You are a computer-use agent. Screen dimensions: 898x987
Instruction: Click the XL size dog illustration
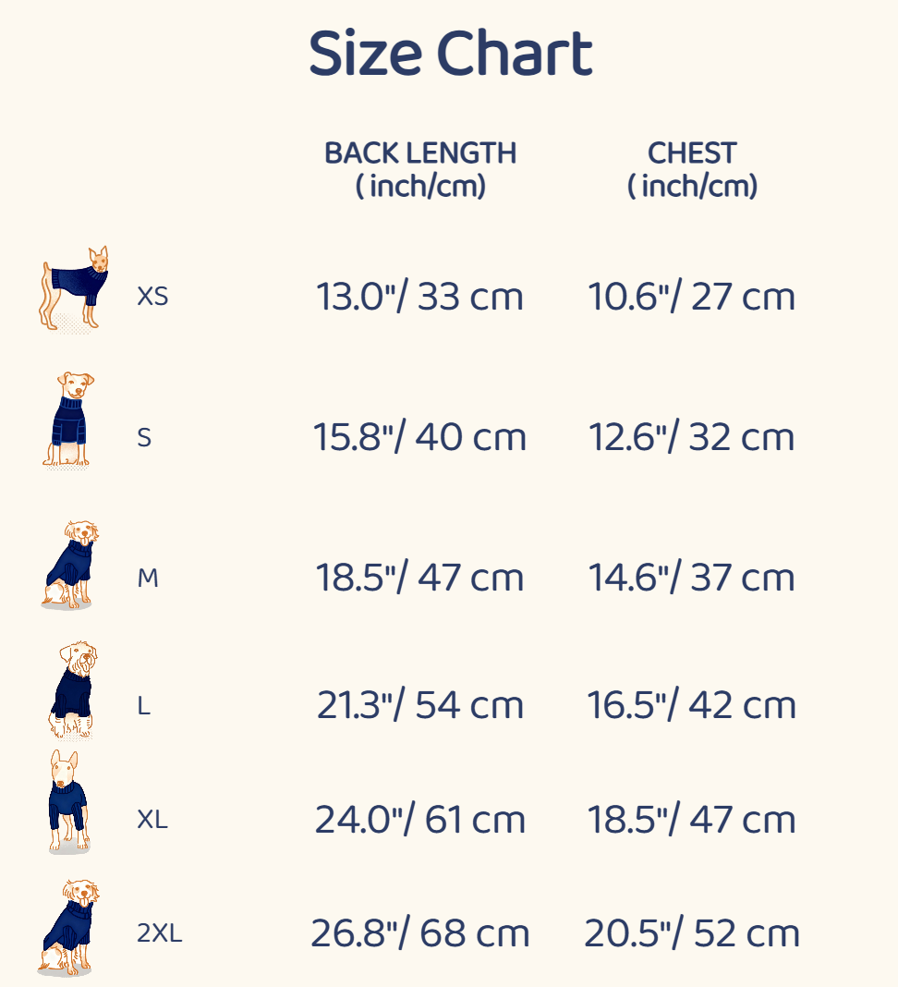(68, 802)
